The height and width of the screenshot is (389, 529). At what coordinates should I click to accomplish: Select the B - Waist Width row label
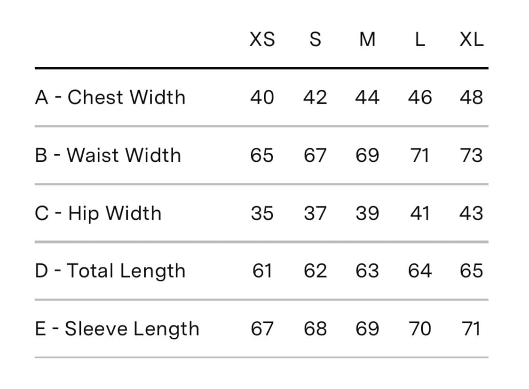point(108,155)
